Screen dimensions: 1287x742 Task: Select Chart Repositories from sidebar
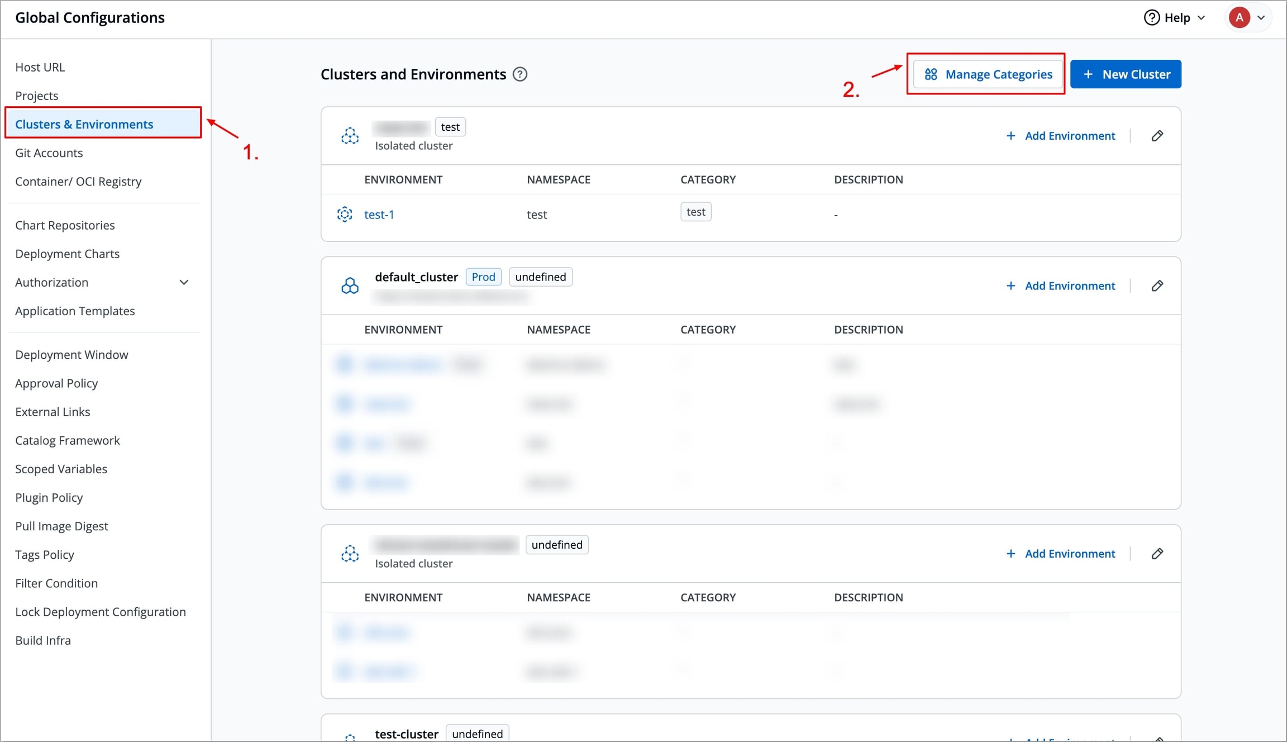65,225
